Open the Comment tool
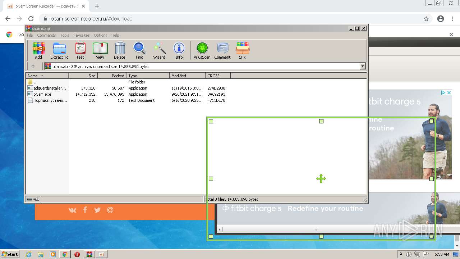The height and width of the screenshot is (259, 460). pos(222,50)
